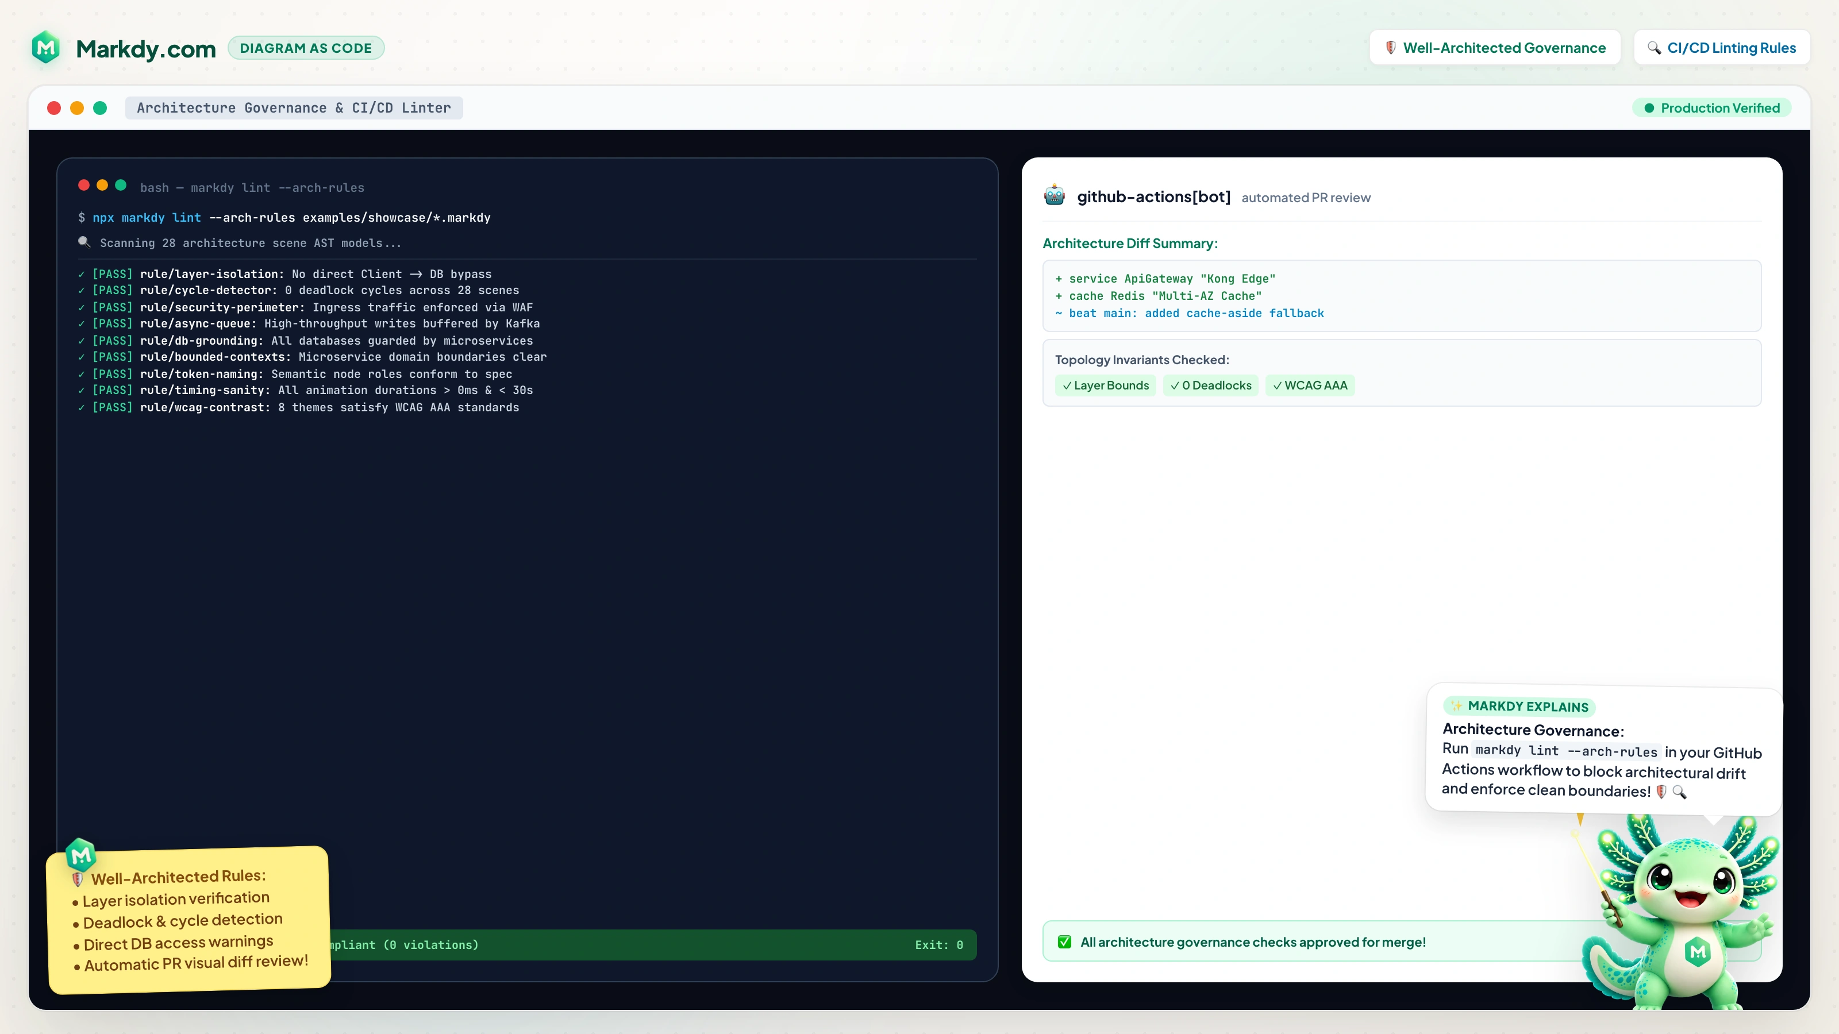Select Architecture Governance & CI/CD Linter window tab
The width and height of the screenshot is (1839, 1034).
tap(294, 108)
